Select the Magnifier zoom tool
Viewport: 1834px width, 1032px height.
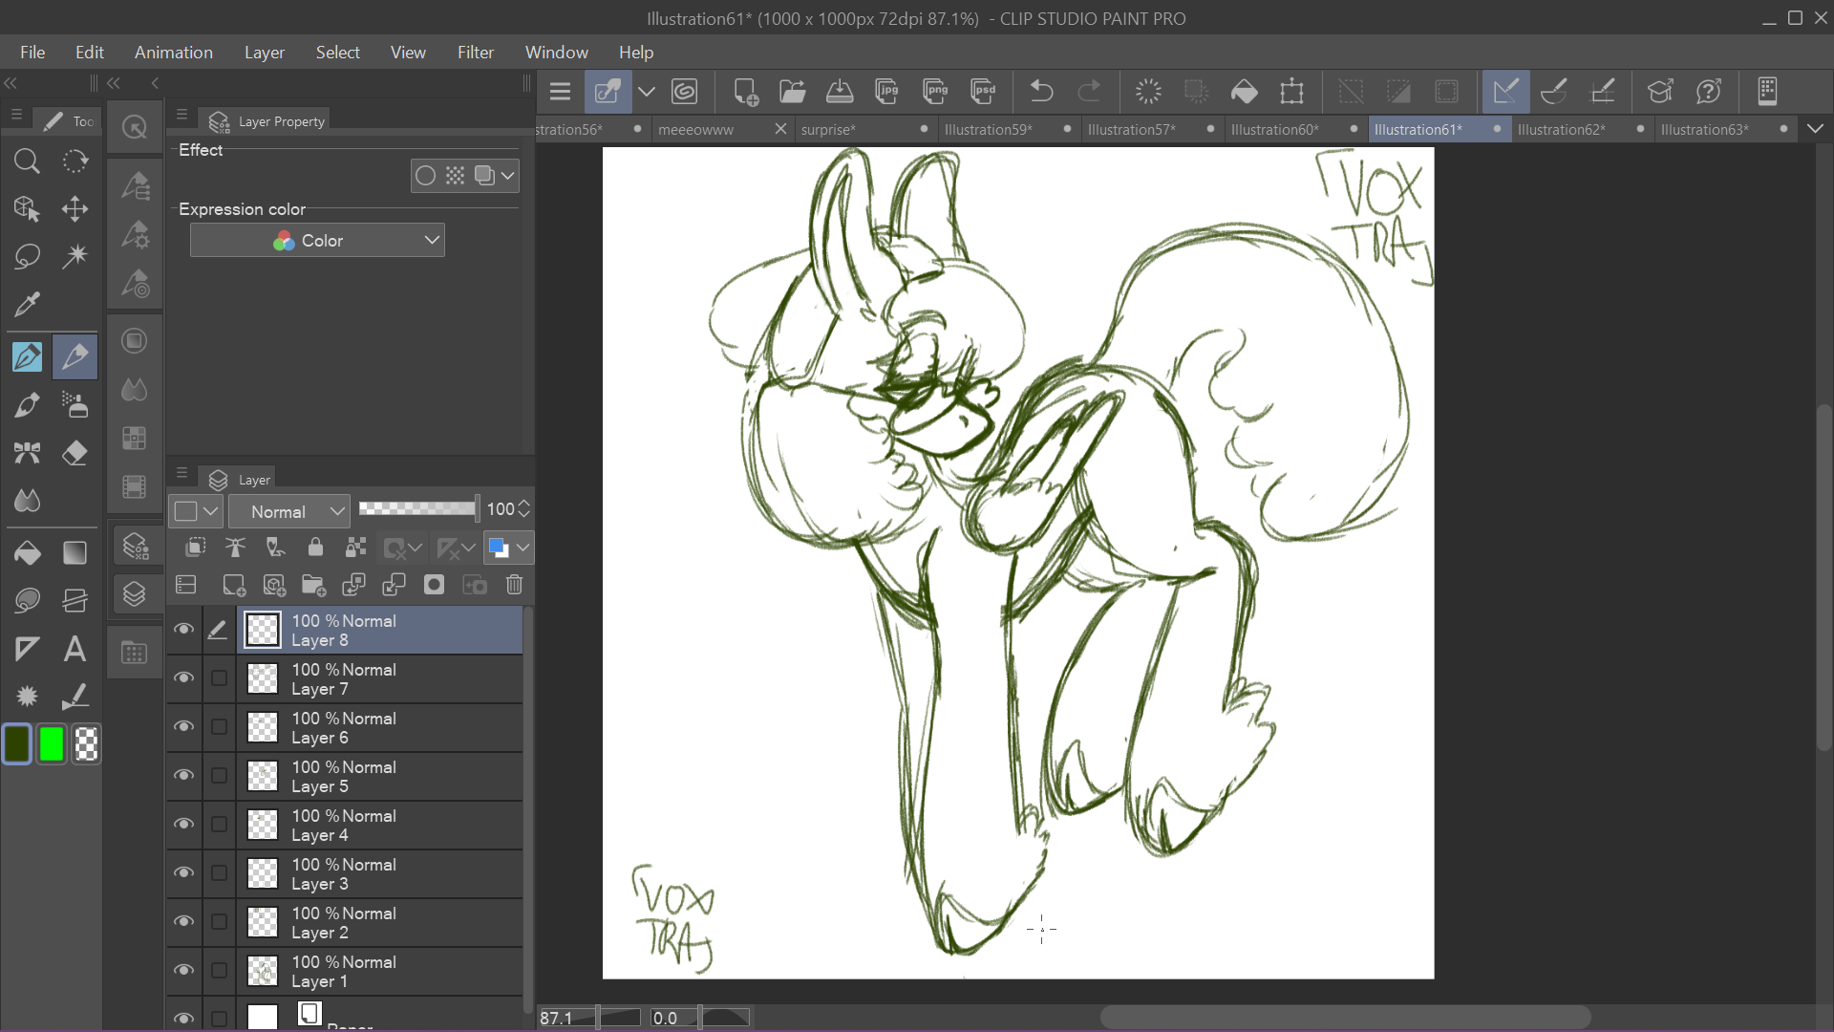[x=27, y=161]
